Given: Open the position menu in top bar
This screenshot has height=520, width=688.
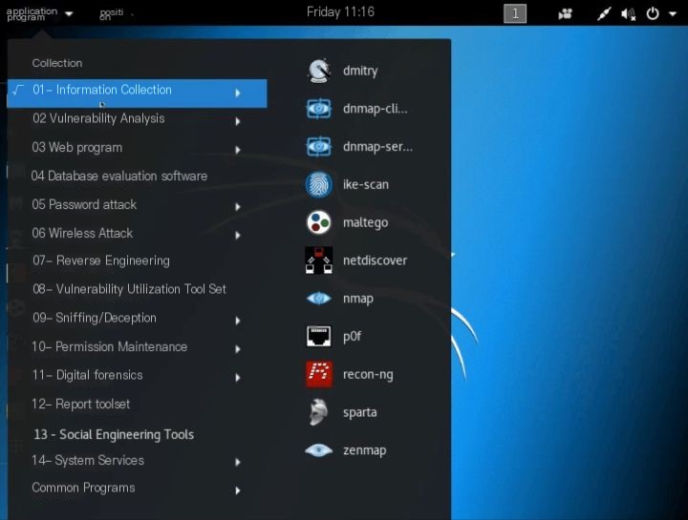Looking at the screenshot, I should (x=112, y=14).
